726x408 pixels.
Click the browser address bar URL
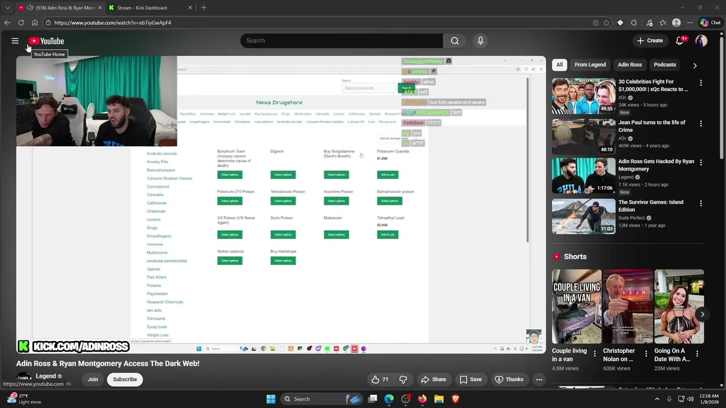(x=113, y=23)
